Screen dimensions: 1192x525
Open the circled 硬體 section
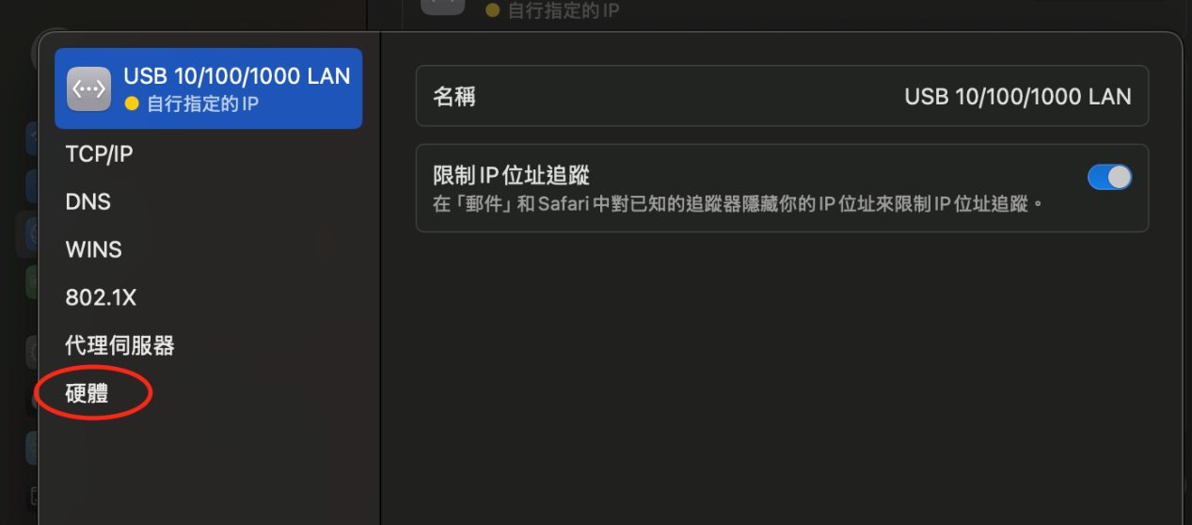pos(87,393)
